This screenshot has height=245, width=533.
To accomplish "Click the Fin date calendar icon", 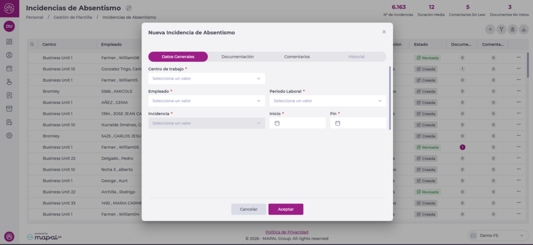I will tap(338, 123).
